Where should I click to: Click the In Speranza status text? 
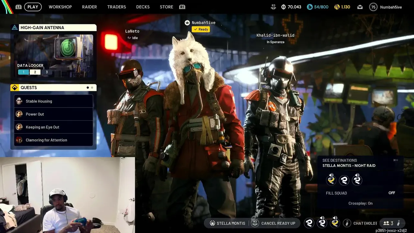[276, 42]
